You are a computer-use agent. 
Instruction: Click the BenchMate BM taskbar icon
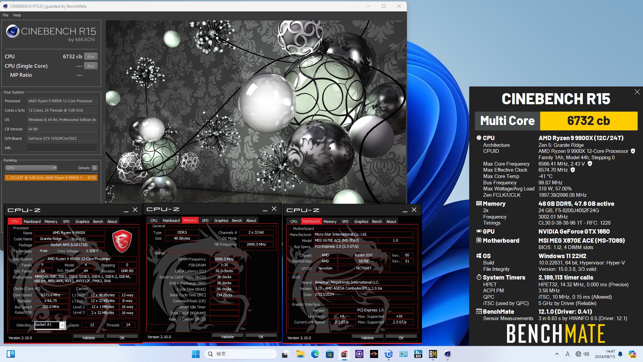tap(433, 354)
